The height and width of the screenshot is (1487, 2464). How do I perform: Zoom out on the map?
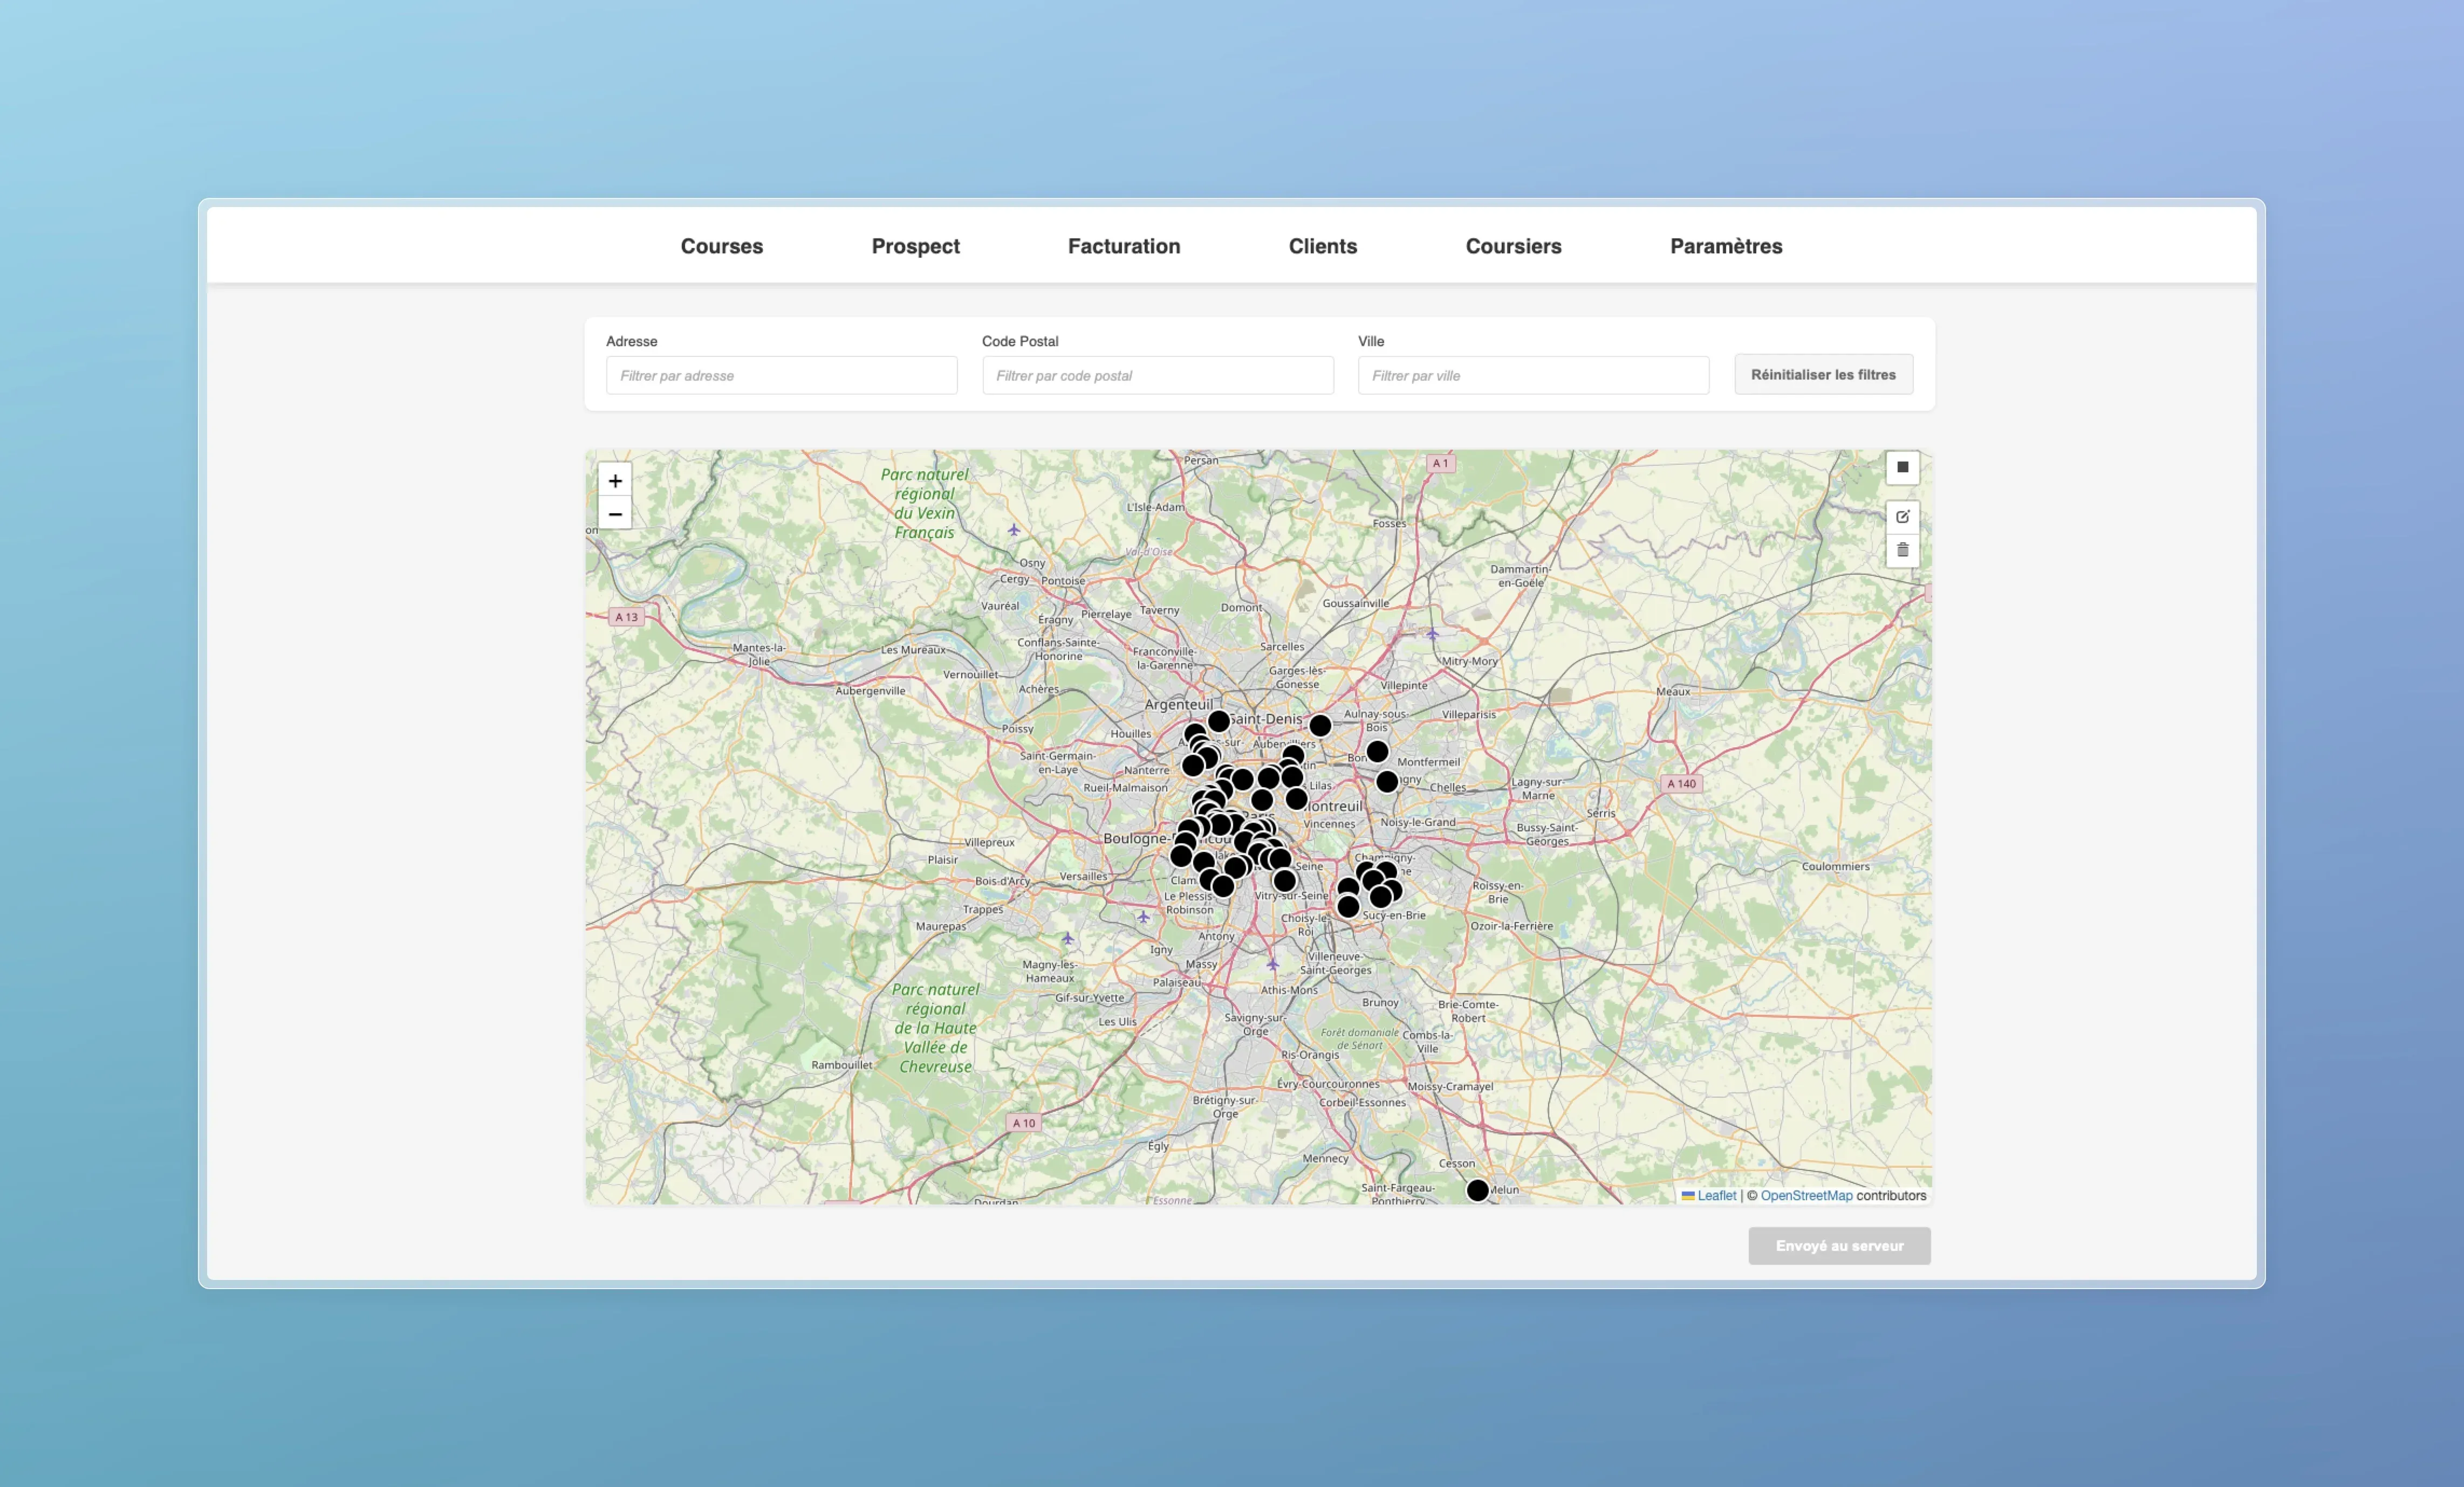pos(615,514)
